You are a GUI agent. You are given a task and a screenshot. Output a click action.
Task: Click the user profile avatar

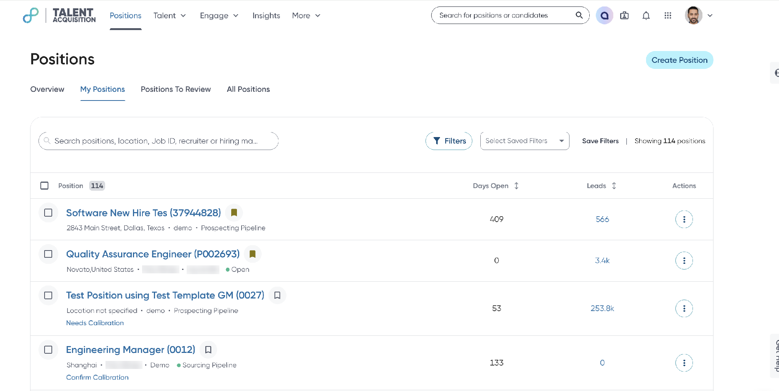point(694,16)
